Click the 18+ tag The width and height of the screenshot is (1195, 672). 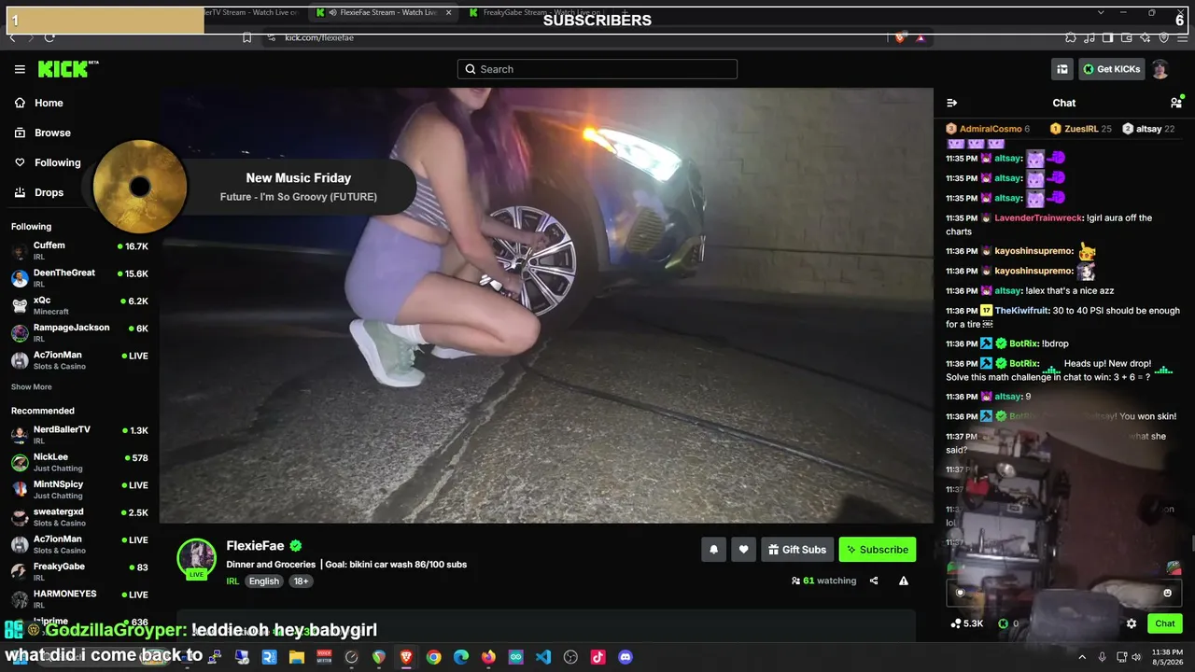[x=301, y=581]
